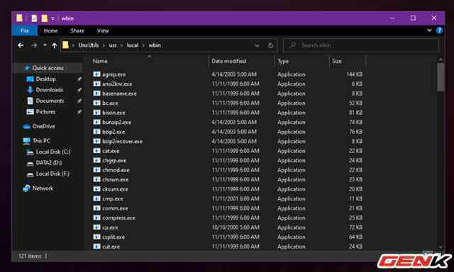454x272 pixels.
Task: Open Local Disk (C:) in navigation pane
Action: click(53, 152)
